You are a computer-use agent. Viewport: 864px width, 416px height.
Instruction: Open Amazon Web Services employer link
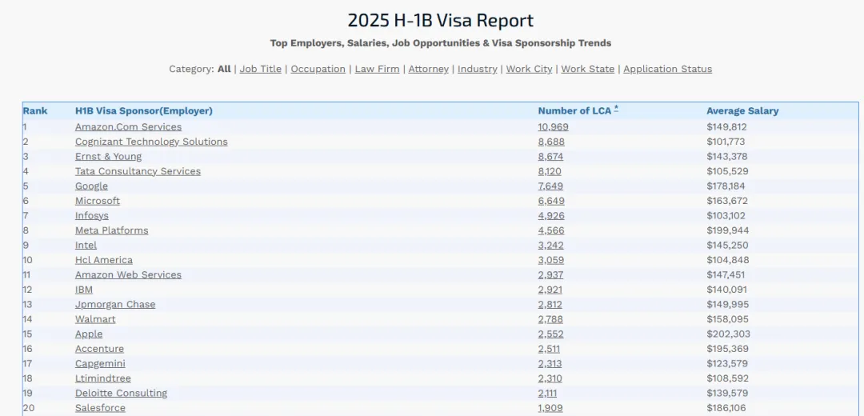pyautogui.click(x=128, y=275)
